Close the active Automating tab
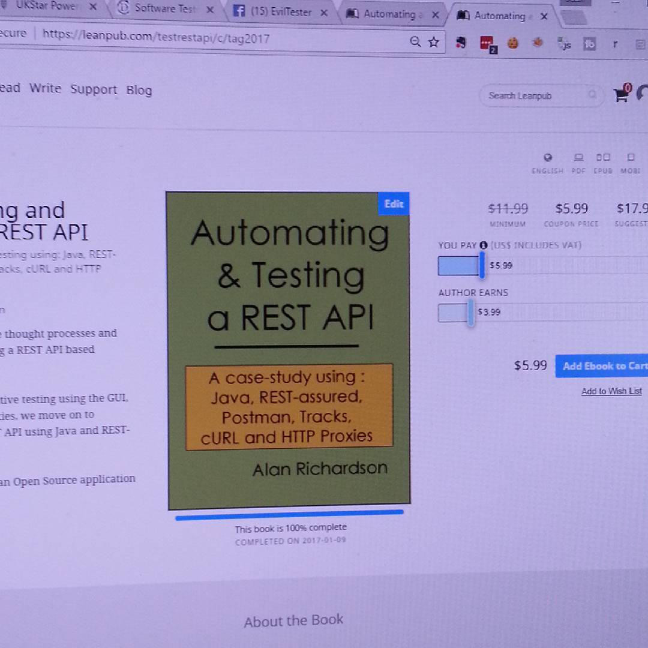 coord(544,16)
